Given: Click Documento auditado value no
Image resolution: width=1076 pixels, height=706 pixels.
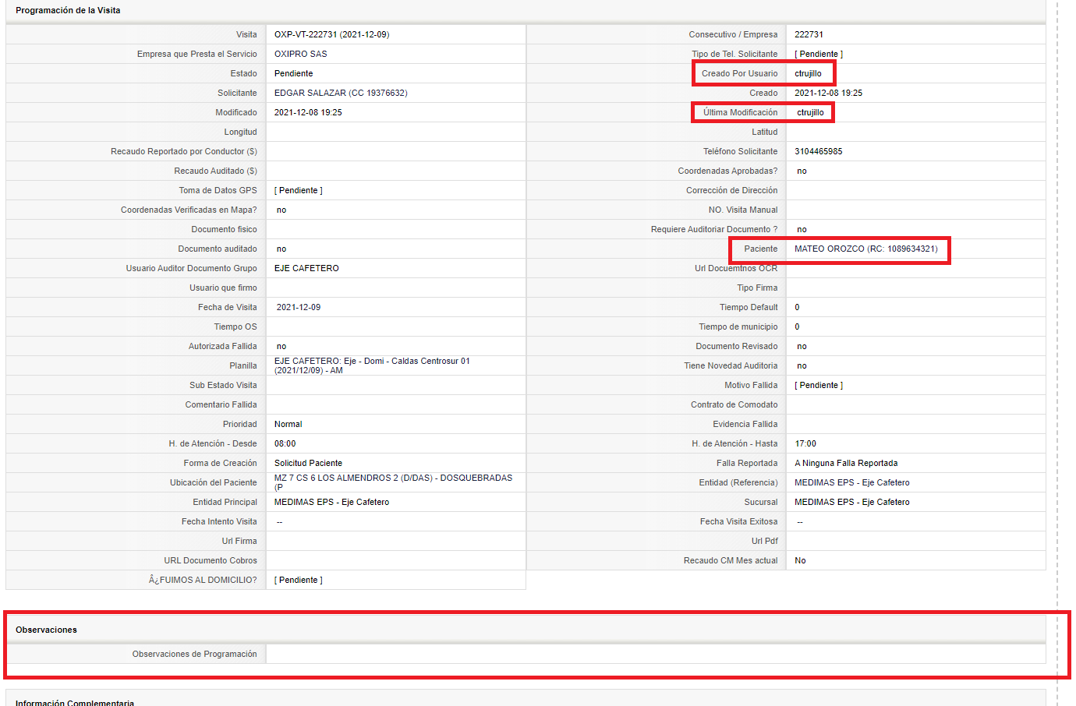Looking at the screenshot, I should pyautogui.click(x=281, y=249).
